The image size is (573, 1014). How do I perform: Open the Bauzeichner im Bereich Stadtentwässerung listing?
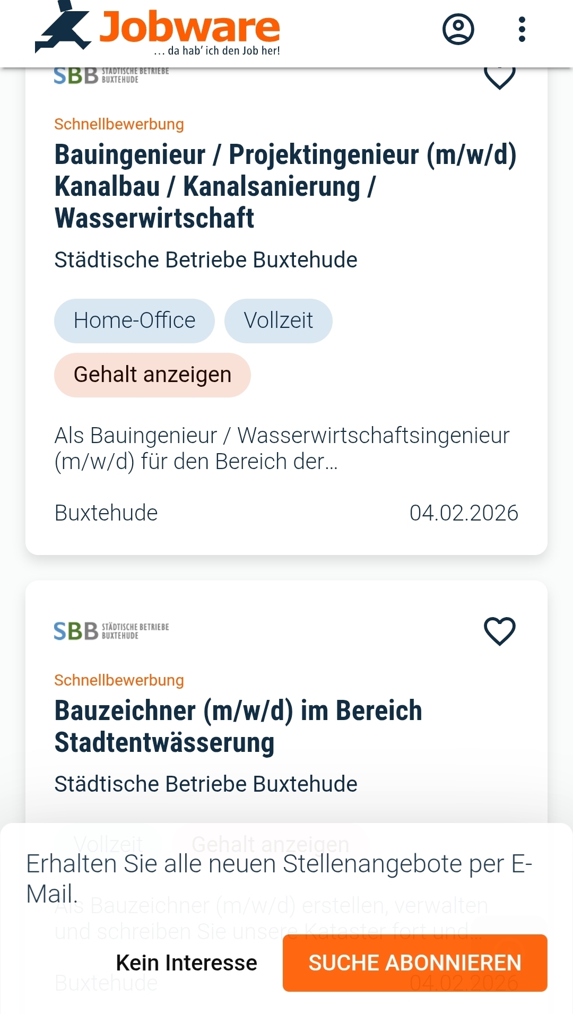pos(238,726)
